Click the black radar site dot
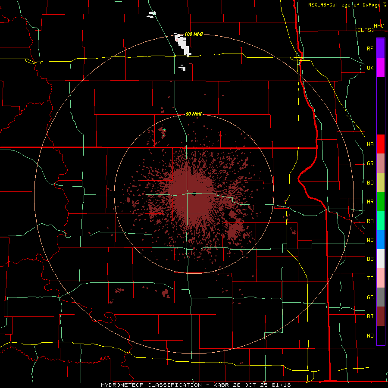The width and height of the screenshot is (388, 388). coord(194,194)
